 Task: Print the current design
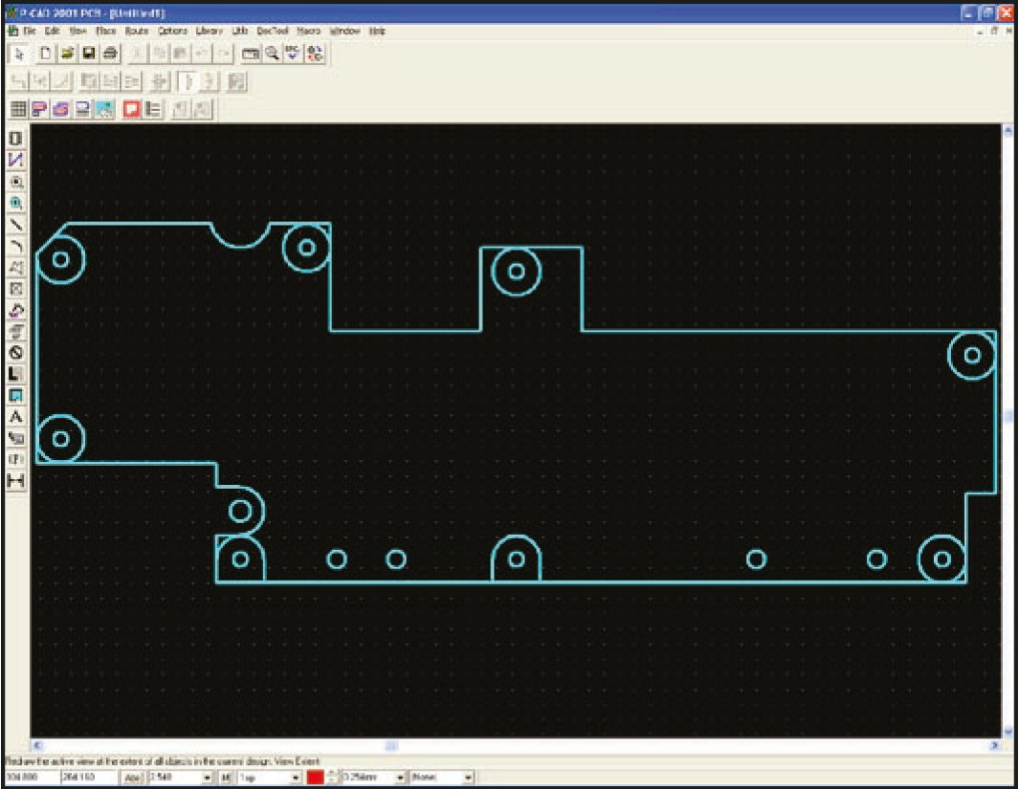[110, 54]
